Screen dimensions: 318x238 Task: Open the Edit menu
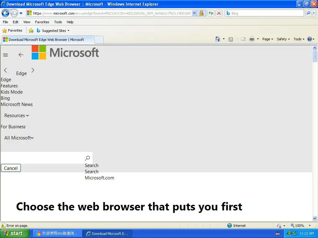click(16, 22)
